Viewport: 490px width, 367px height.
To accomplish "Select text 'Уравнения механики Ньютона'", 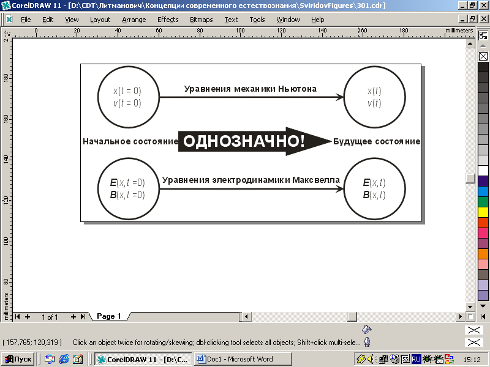I will click(251, 89).
